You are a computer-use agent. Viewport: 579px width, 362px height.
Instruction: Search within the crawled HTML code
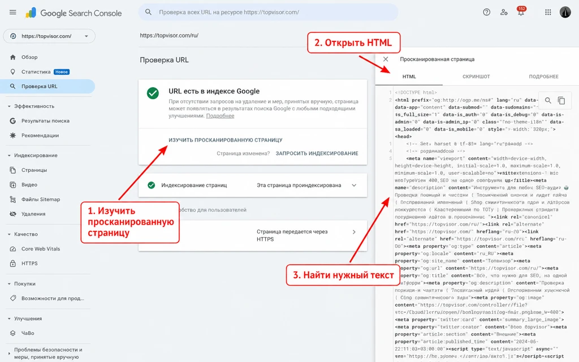pyautogui.click(x=548, y=101)
